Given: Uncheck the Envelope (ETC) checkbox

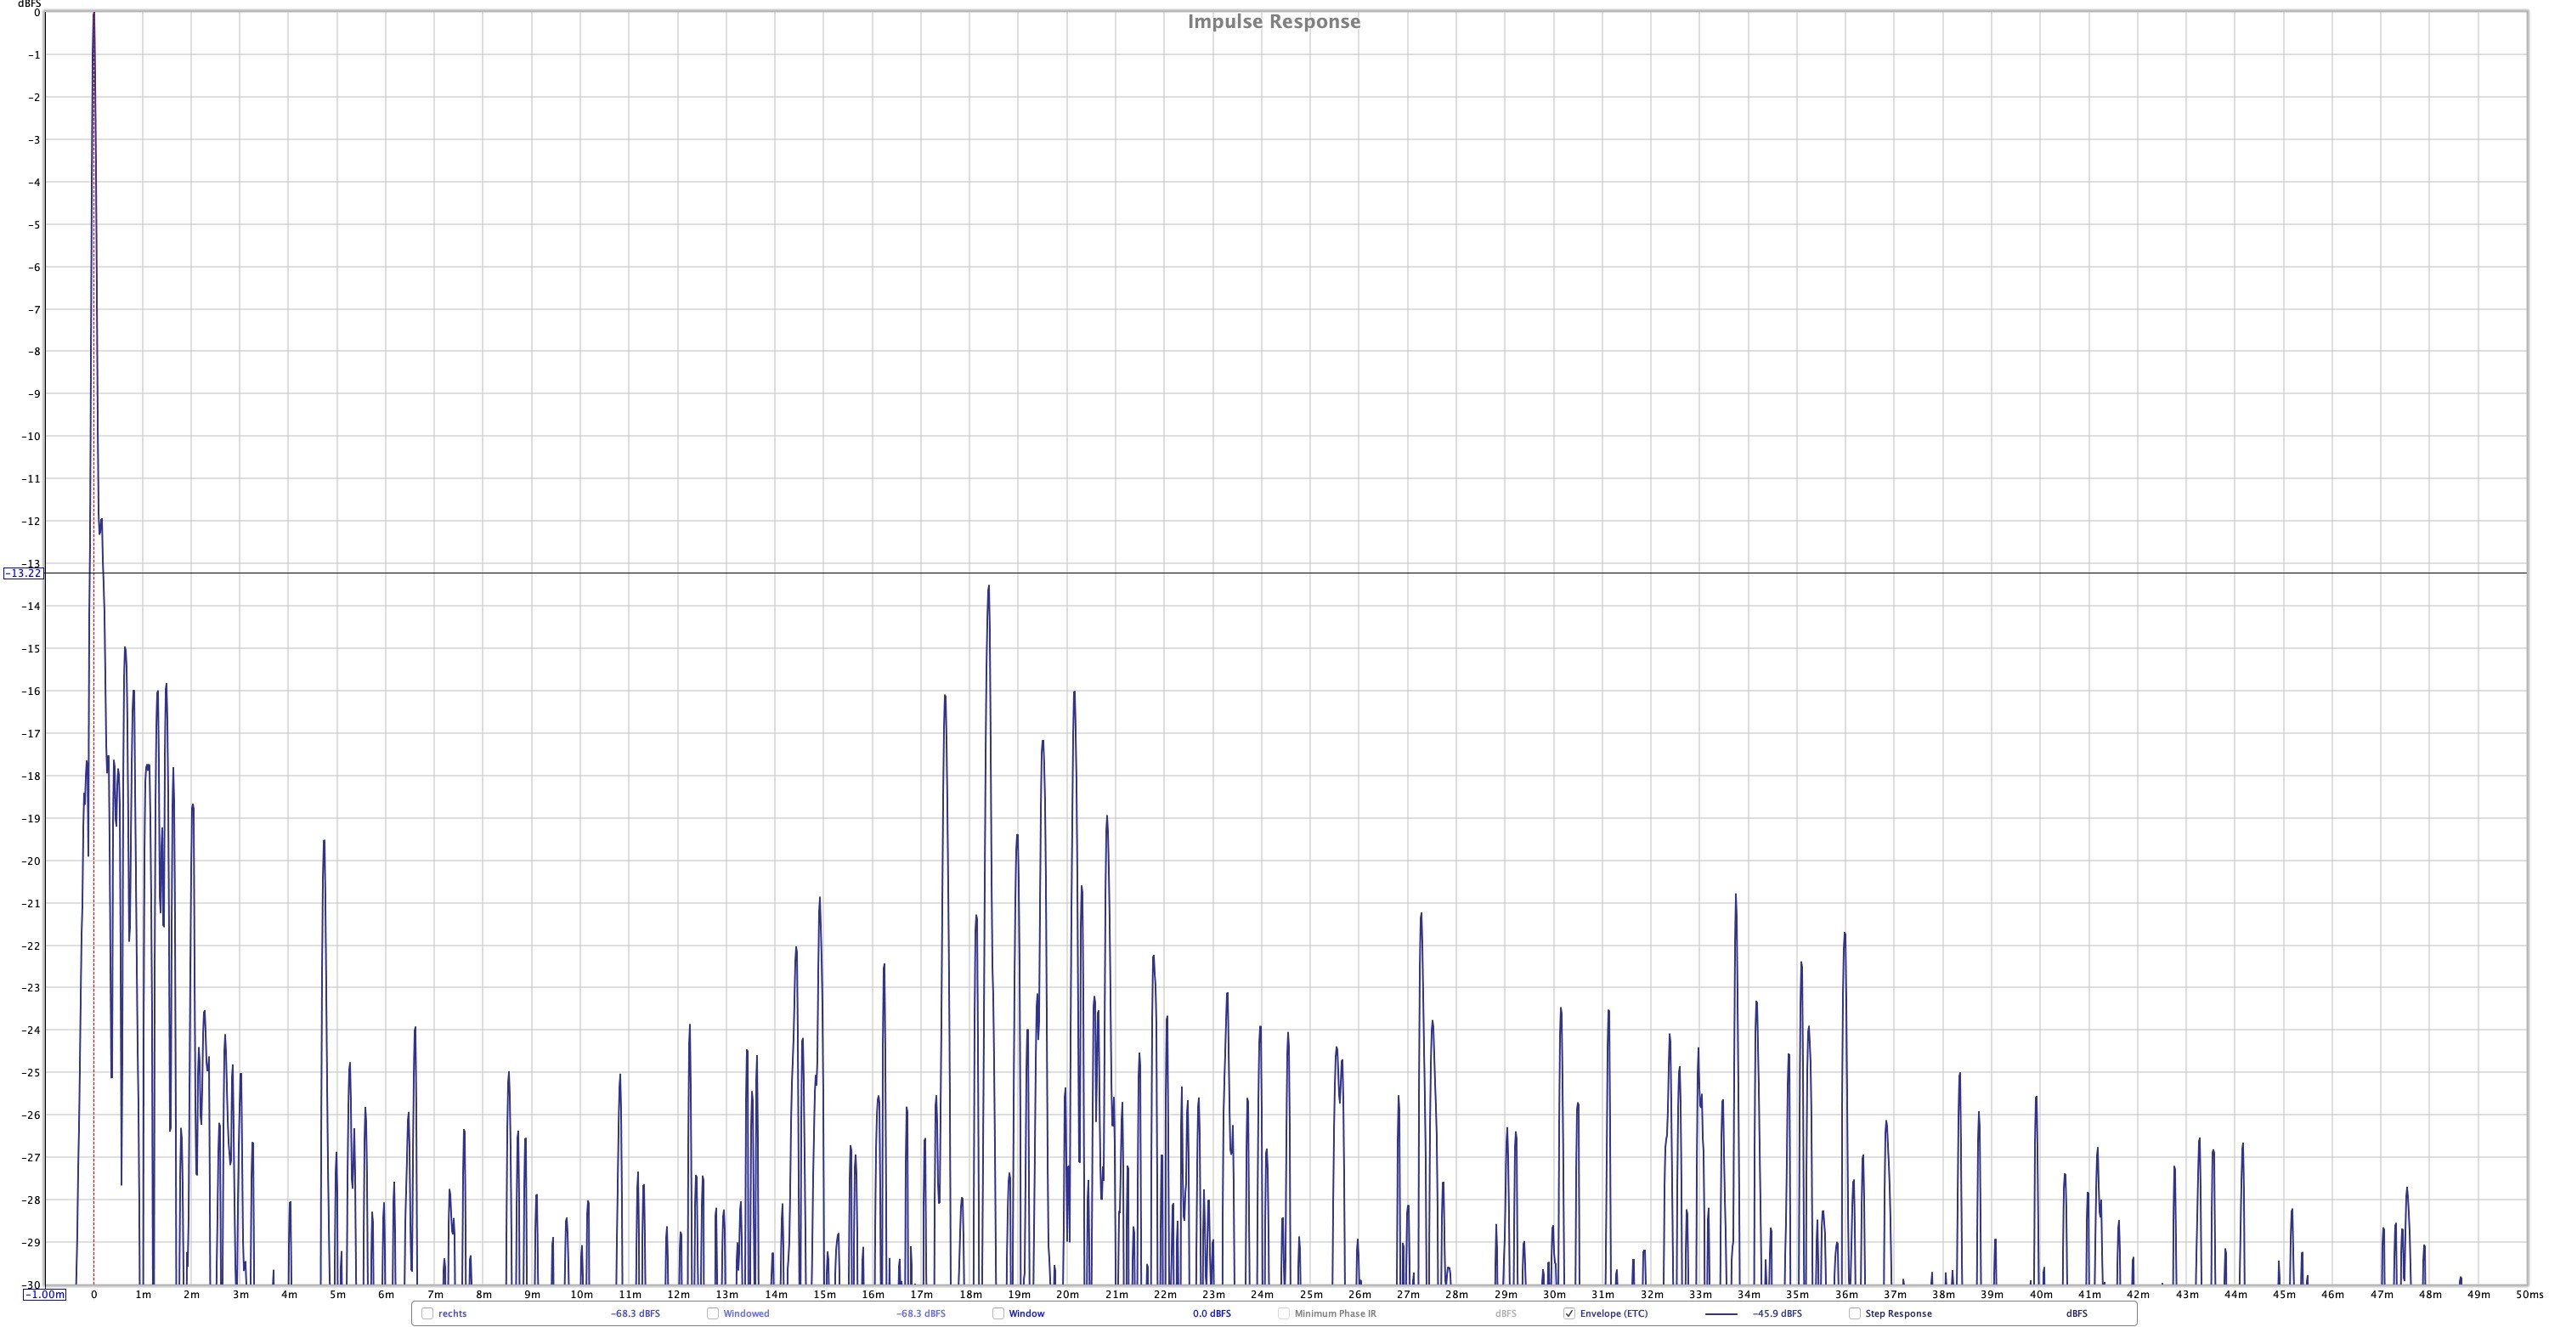Looking at the screenshot, I should point(1569,1313).
